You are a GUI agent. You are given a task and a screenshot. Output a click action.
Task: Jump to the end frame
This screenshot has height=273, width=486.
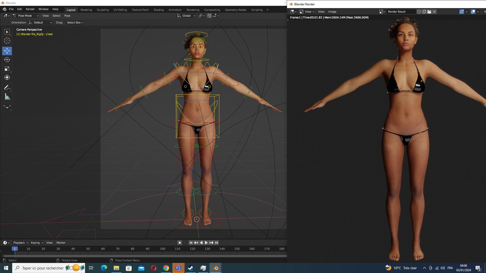pos(216,243)
